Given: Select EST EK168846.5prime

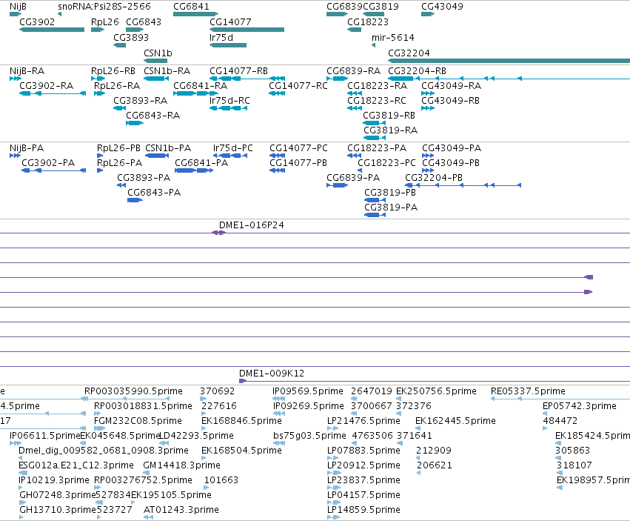Looking at the screenshot, I should click(x=204, y=428).
